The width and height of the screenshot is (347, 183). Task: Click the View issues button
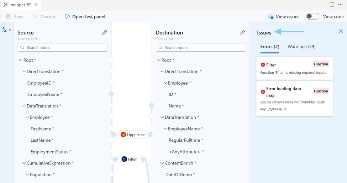284,16
